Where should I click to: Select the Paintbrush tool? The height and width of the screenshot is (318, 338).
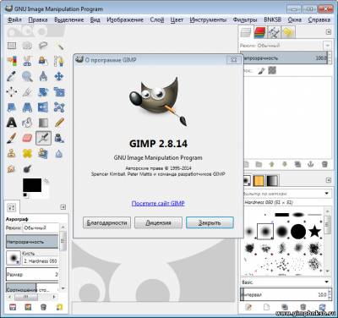click(x=12, y=138)
